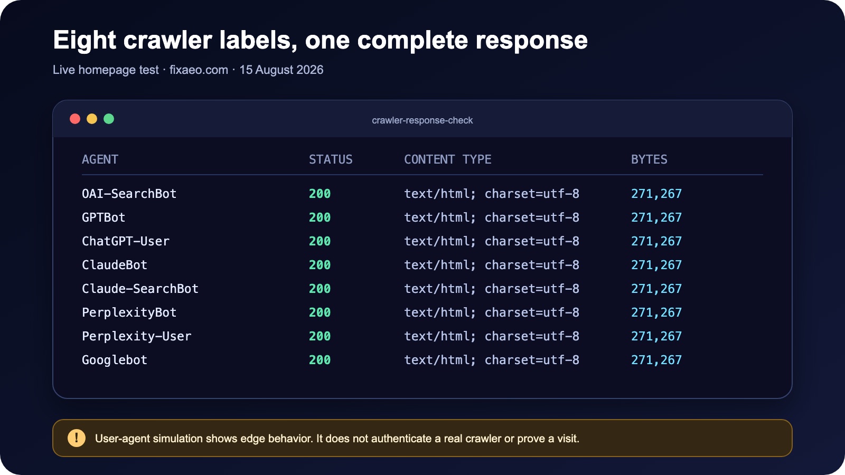Select the ClaudeBot agent name

pos(115,265)
